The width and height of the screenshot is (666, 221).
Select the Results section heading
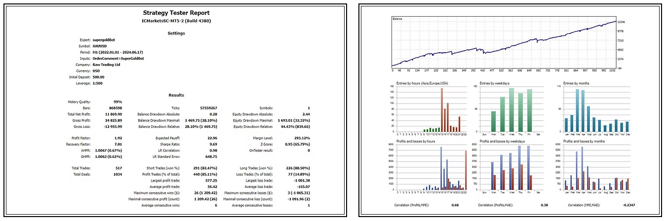(176, 95)
